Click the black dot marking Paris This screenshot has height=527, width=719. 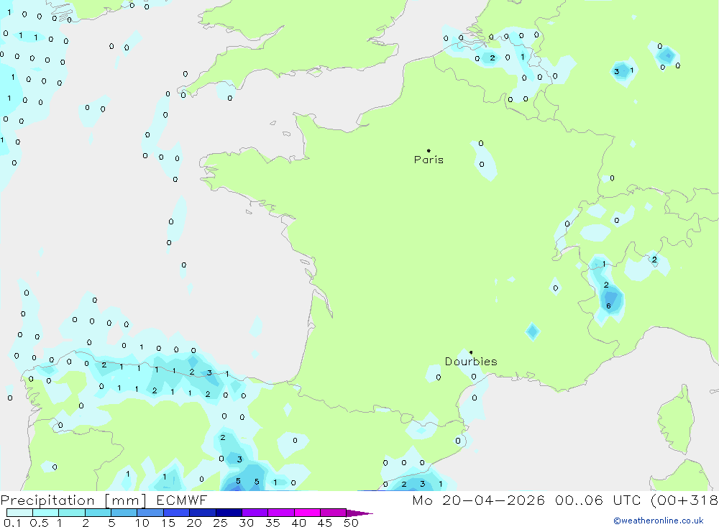[x=429, y=150]
